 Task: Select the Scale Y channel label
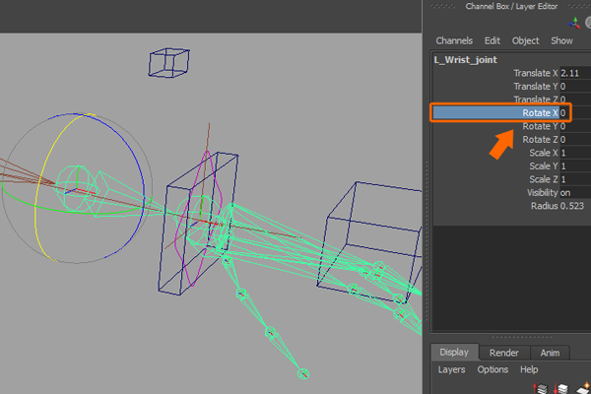tap(544, 165)
